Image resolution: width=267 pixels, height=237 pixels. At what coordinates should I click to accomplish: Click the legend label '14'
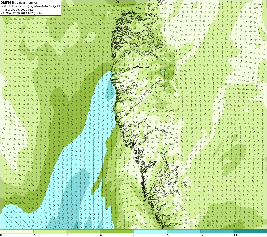[235, 235]
